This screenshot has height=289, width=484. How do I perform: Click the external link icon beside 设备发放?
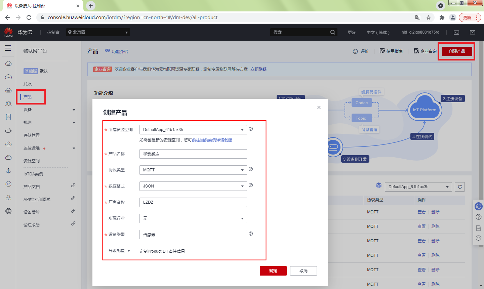click(73, 211)
